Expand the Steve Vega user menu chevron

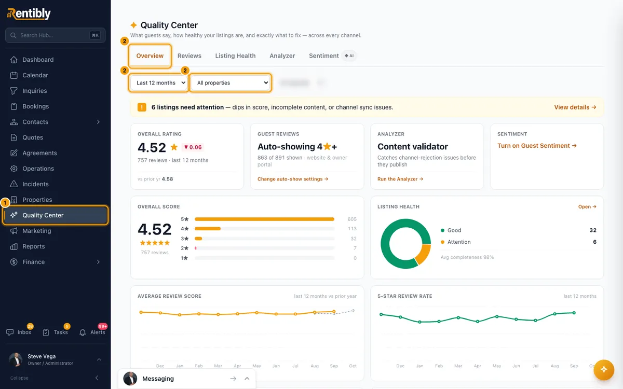pyautogui.click(x=99, y=359)
